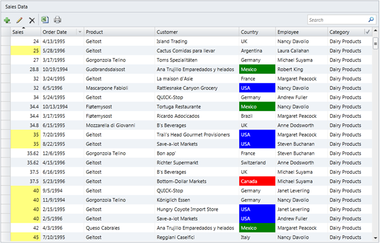Click the magnifier icon in search box
This screenshot has height=243, width=380.
point(371,20)
